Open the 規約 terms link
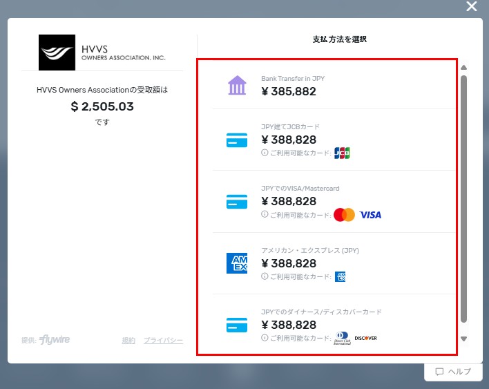This screenshot has height=389, width=489. click(128, 341)
